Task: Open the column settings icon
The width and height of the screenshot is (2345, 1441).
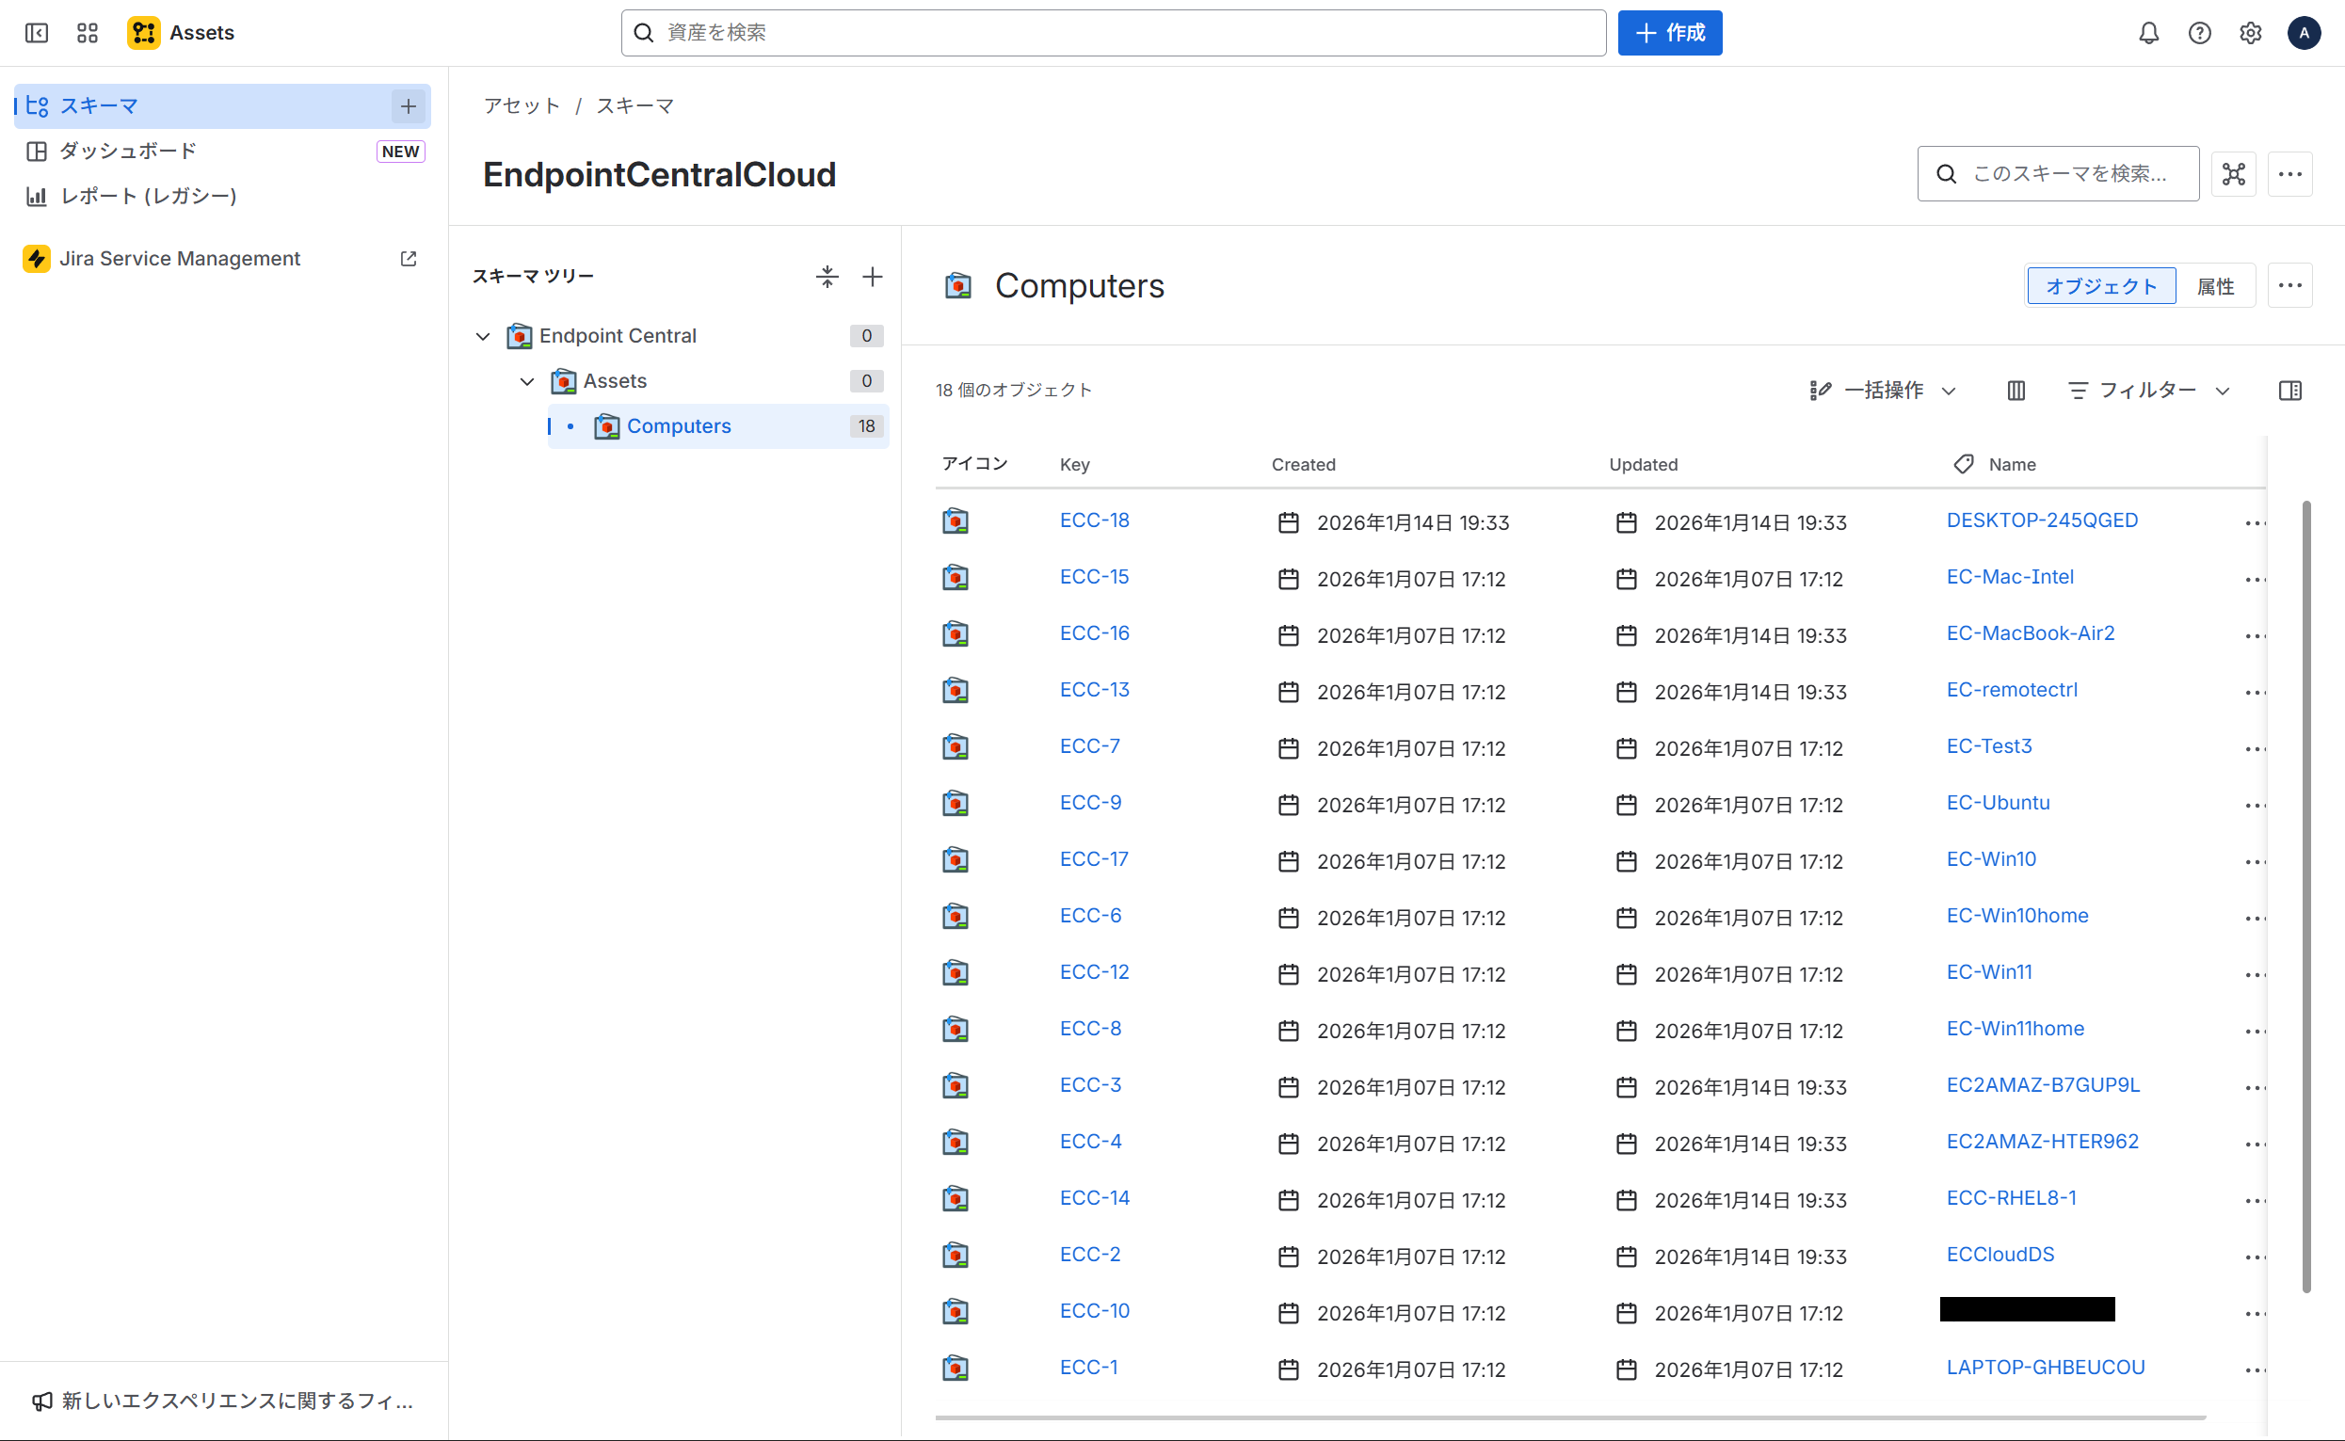Action: click(x=2016, y=390)
